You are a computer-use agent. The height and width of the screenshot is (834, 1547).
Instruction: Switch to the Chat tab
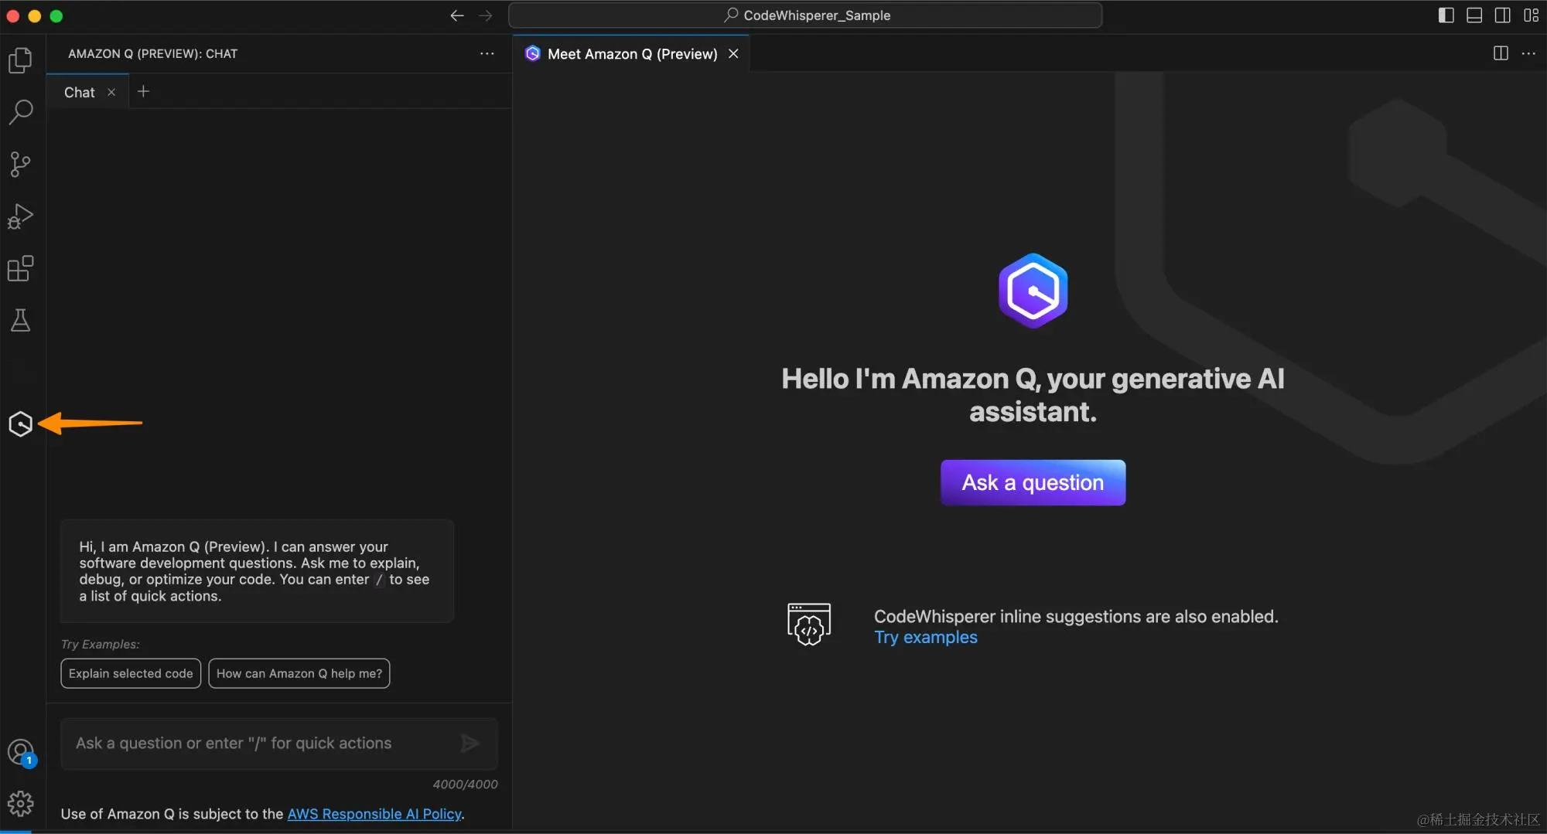(x=79, y=91)
